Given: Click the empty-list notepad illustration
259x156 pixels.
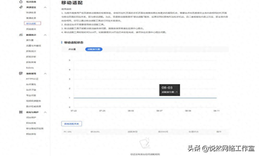Looking at the screenshot, I should tap(145, 144).
